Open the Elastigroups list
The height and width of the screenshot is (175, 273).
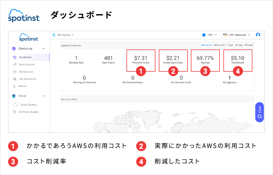click(26, 72)
